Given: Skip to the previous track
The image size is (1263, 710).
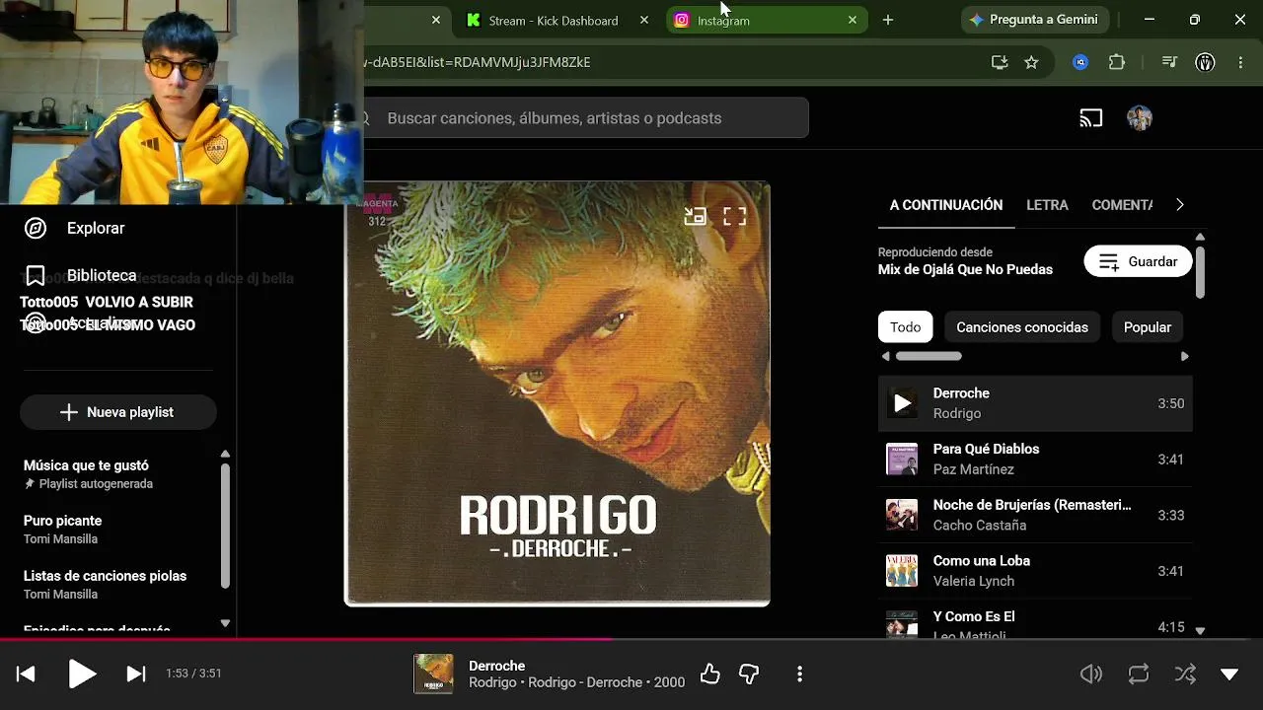Looking at the screenshot, I should [27, 674].
